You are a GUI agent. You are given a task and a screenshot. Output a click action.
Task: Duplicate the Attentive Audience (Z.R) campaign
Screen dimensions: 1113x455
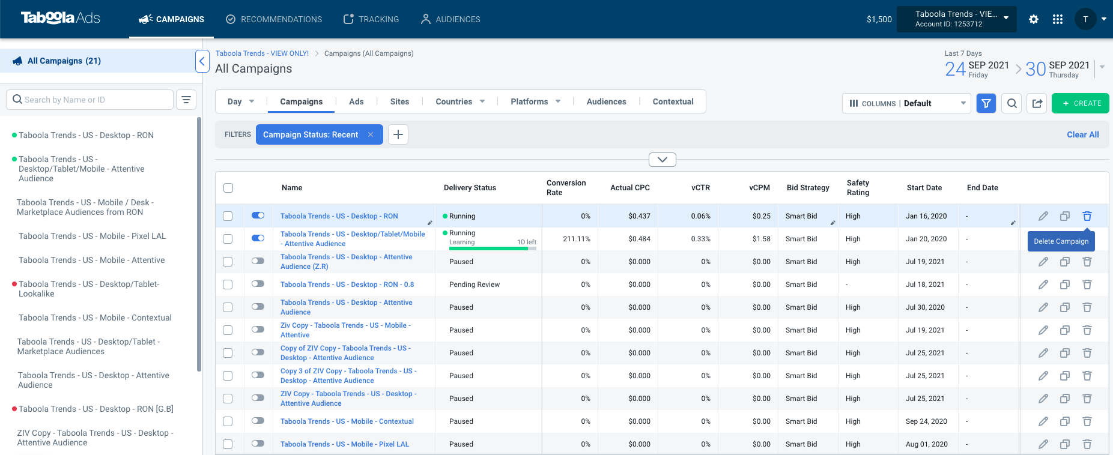(x=1065, y=262)
